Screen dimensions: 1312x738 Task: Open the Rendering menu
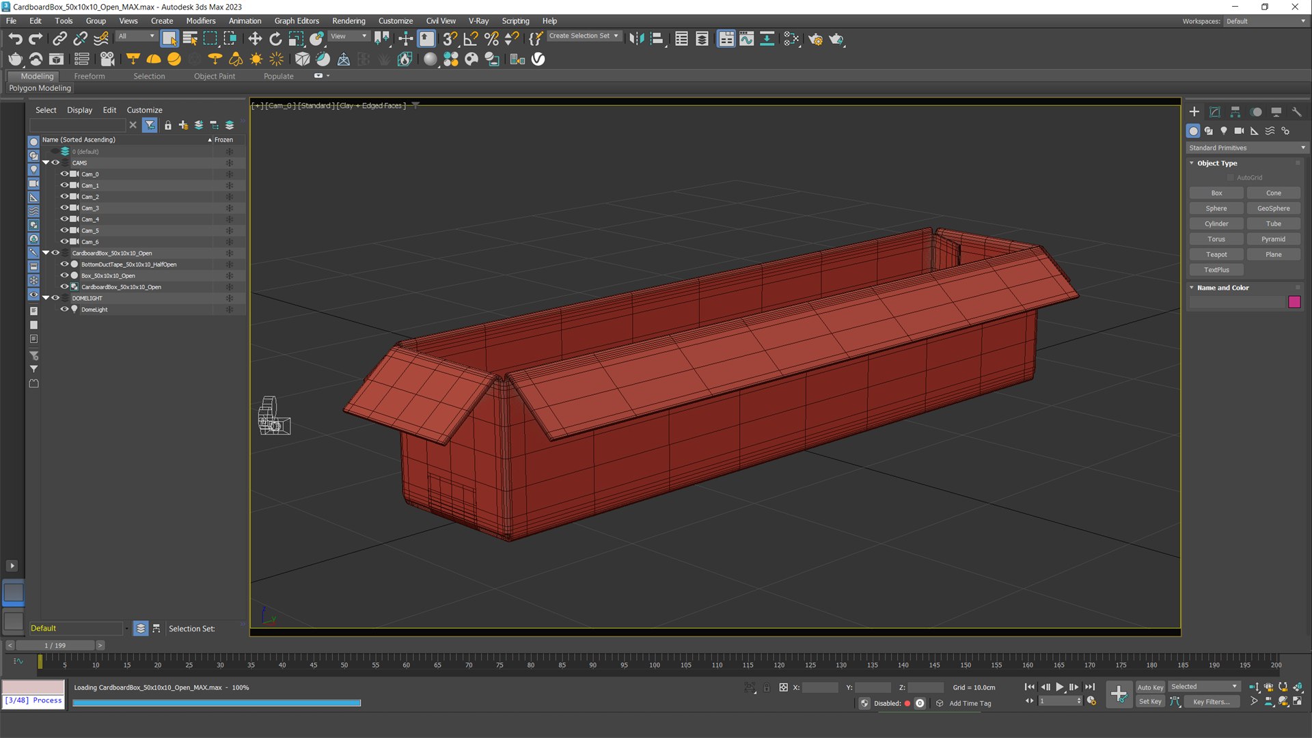(x=348, y=21)
